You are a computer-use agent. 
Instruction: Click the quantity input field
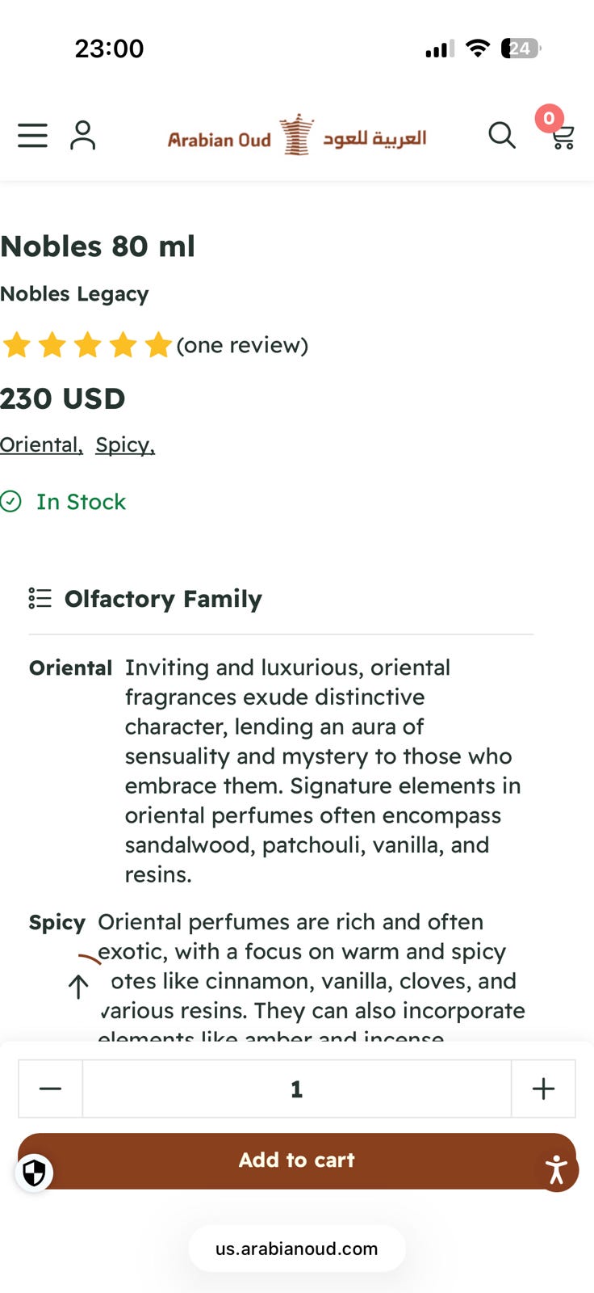tap(296, 1089)
